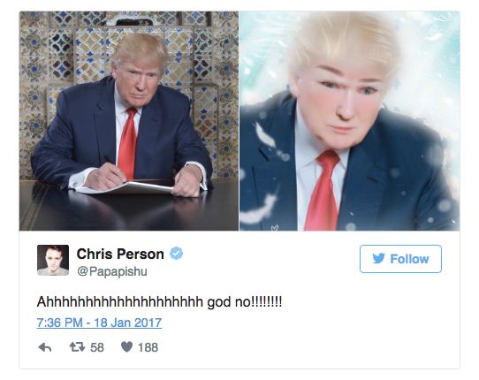Click the Twitter bird icon in Follow
Image resolution: width=479 pixels, height=380 pixels.
(x=379, y=258)
